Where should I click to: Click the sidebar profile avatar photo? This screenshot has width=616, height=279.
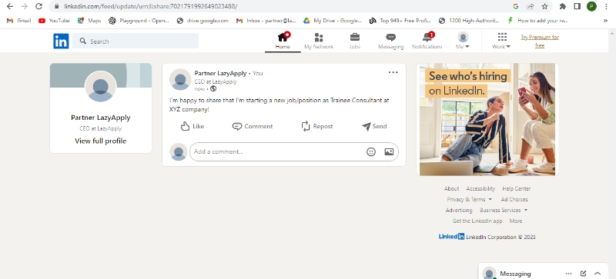[x=101, y=86]
